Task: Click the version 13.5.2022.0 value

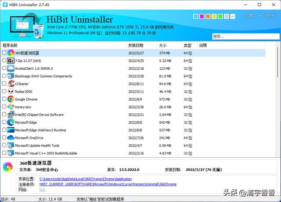Action: (129, 170)
